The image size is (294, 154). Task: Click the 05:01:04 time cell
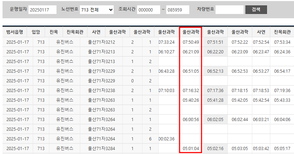coord(191,148)
